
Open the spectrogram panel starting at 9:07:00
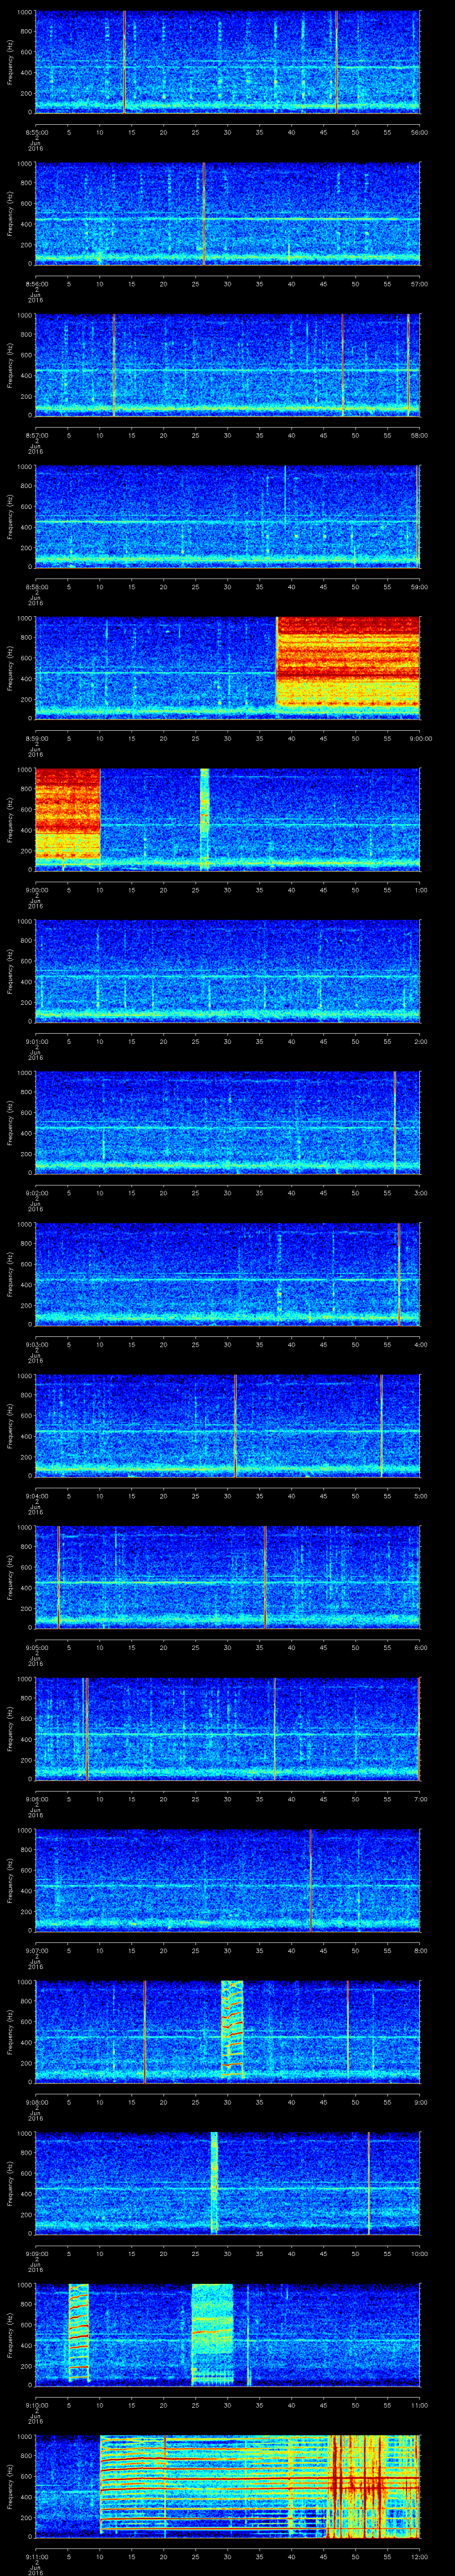point(227,1880)
